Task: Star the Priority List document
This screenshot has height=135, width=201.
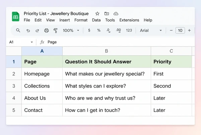Action: (x=97, y=14)
